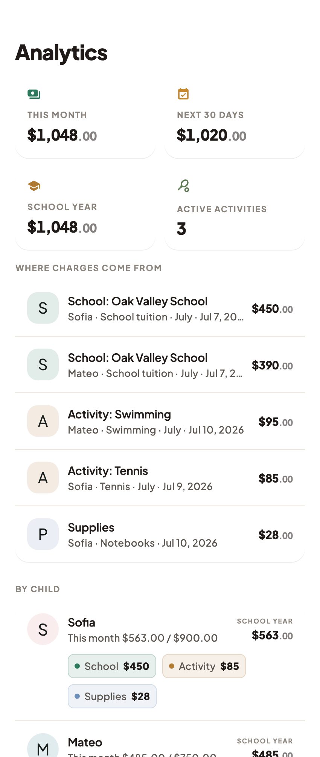320x757 pixels.
Task: Click the graduation cap icon above School Year
Action: point(34,186)
